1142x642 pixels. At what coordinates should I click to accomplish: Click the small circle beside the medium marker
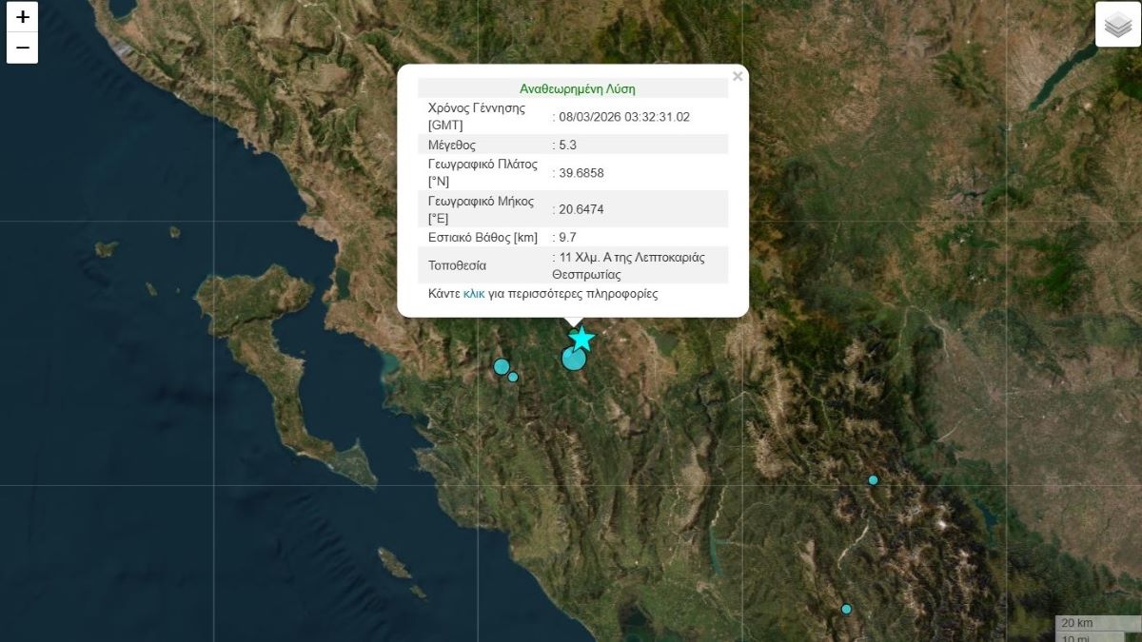click(x=513, y=378)
